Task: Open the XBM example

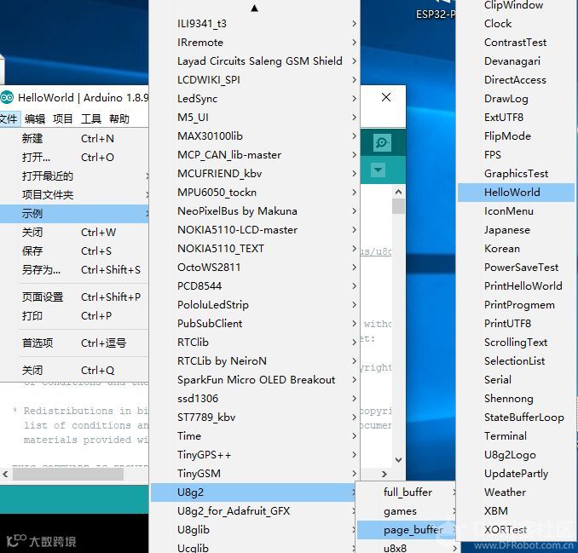Action: (516, 511)
